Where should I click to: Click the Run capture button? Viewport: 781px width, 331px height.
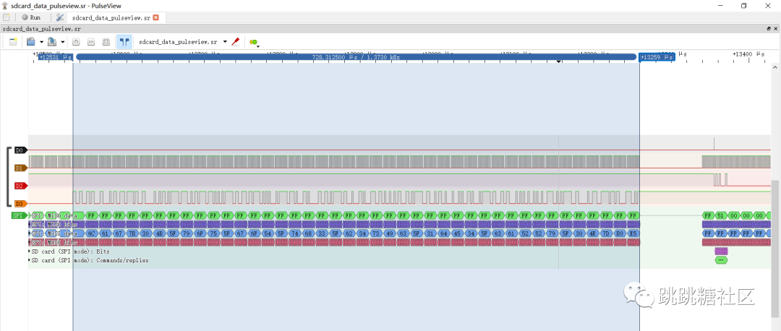coord(31,17)
